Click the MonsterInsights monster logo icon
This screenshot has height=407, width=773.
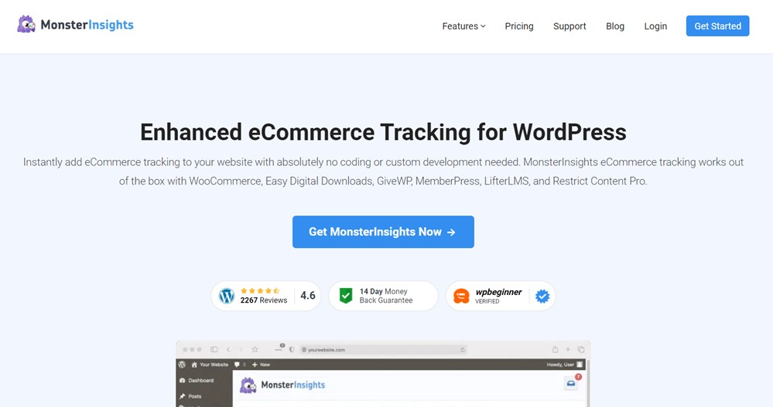26,25
